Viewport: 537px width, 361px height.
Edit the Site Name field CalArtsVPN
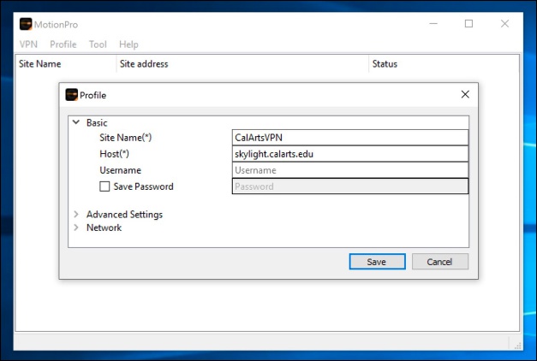[x=350, y=138]
